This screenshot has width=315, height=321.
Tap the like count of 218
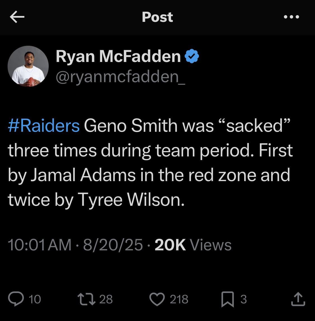click(x=179, y=299)
